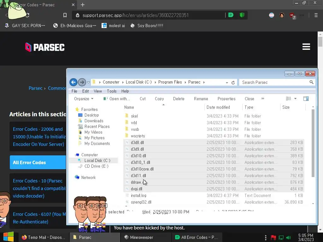The image size is (323, 242).
Task: Click the profile avatar icon in browser toolbar
Action: 282,15
